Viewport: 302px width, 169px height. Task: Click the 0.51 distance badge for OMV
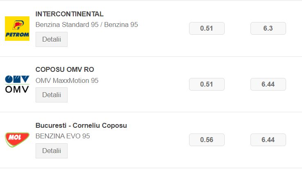tap(207, 84)
